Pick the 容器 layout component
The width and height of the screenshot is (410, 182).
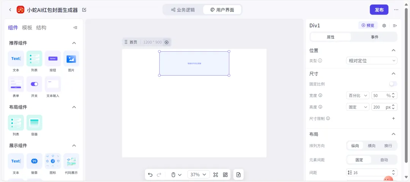[x=34, y=123]
